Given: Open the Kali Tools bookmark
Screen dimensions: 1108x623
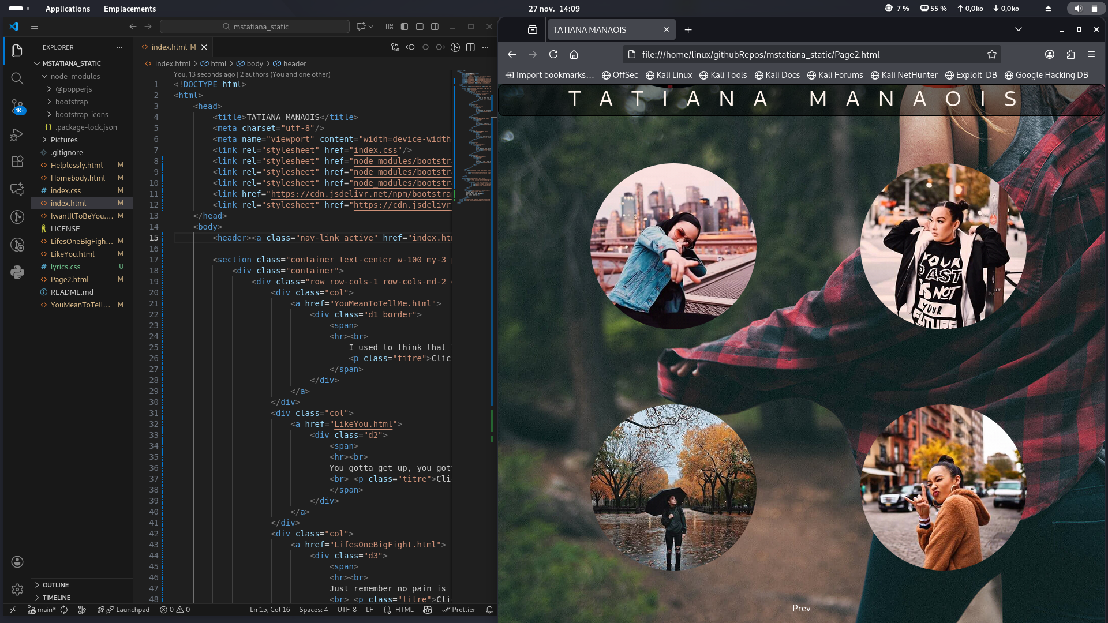Looking at the screenshot, I should (723, 75).
